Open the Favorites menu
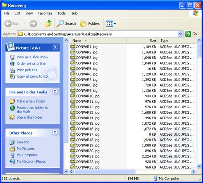Viewport: 203px width, 183px height. click(45, 13)
